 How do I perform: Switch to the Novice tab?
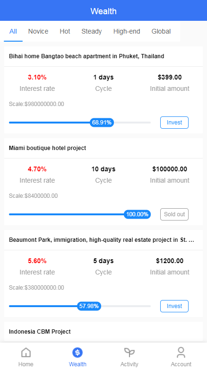coord(38,31)
